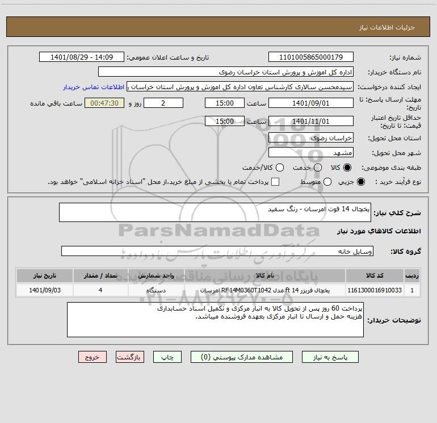Viewport: 437px width, 423px height.
Task: Click the delivery city field مشهد
Action: pyautogui.click(x=311, y=153)
